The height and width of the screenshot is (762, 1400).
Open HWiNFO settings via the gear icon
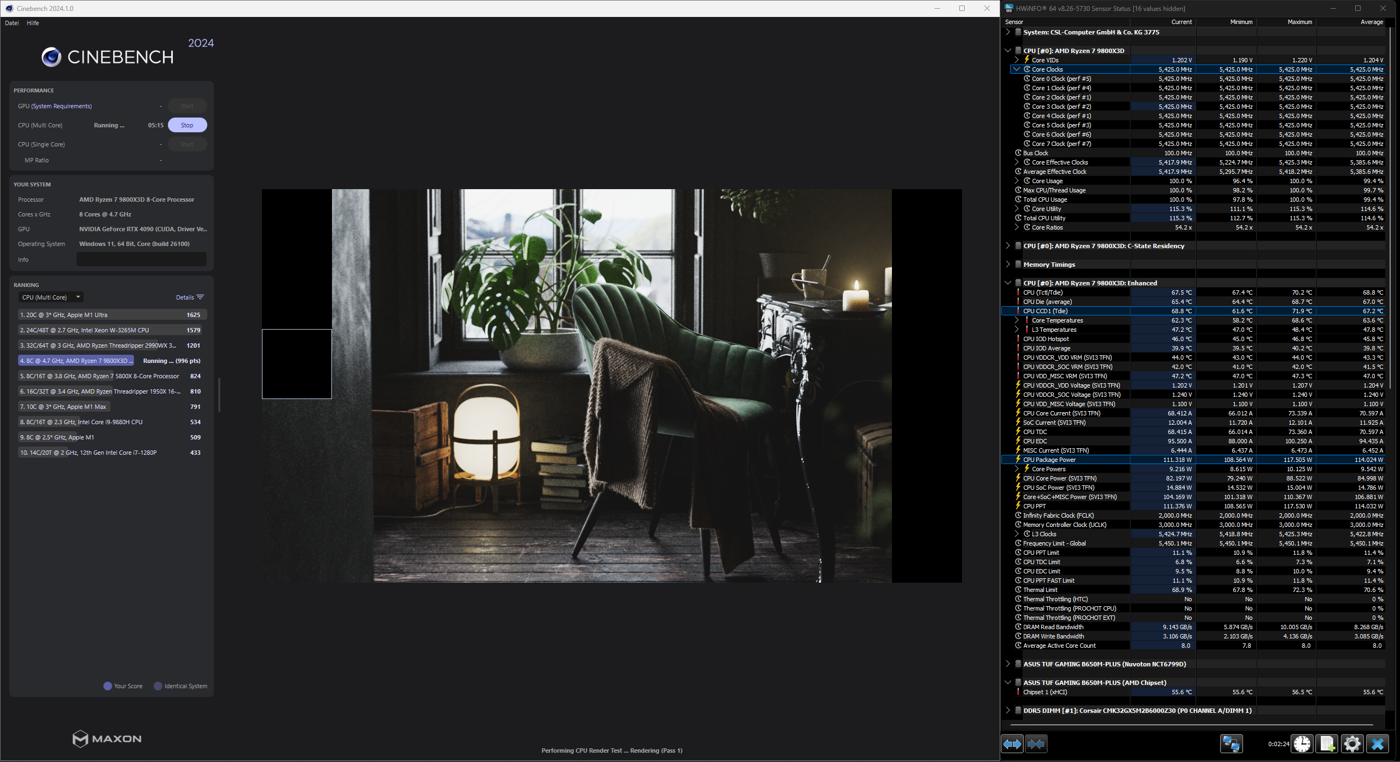point(1351,743)
